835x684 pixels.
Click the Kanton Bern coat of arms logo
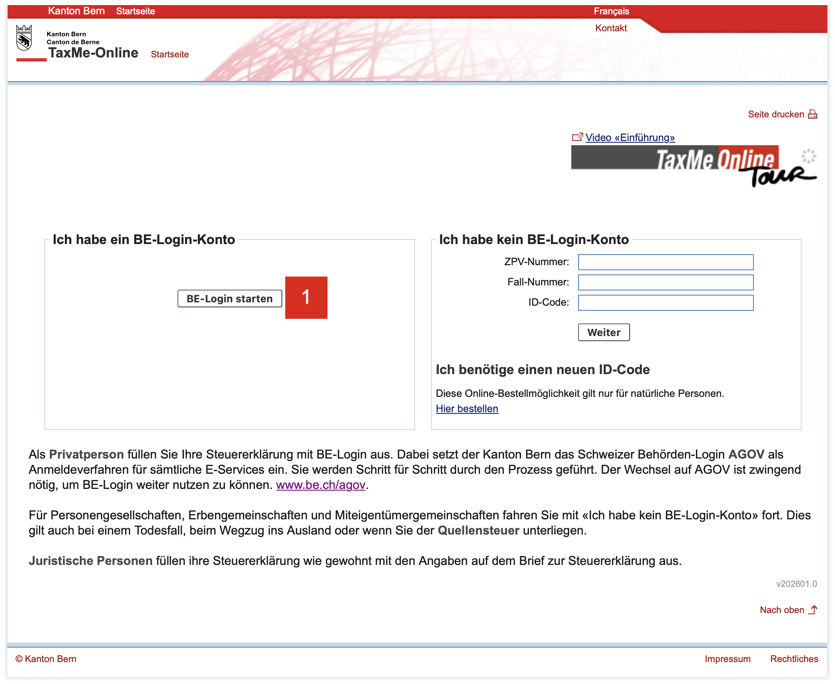24,38
